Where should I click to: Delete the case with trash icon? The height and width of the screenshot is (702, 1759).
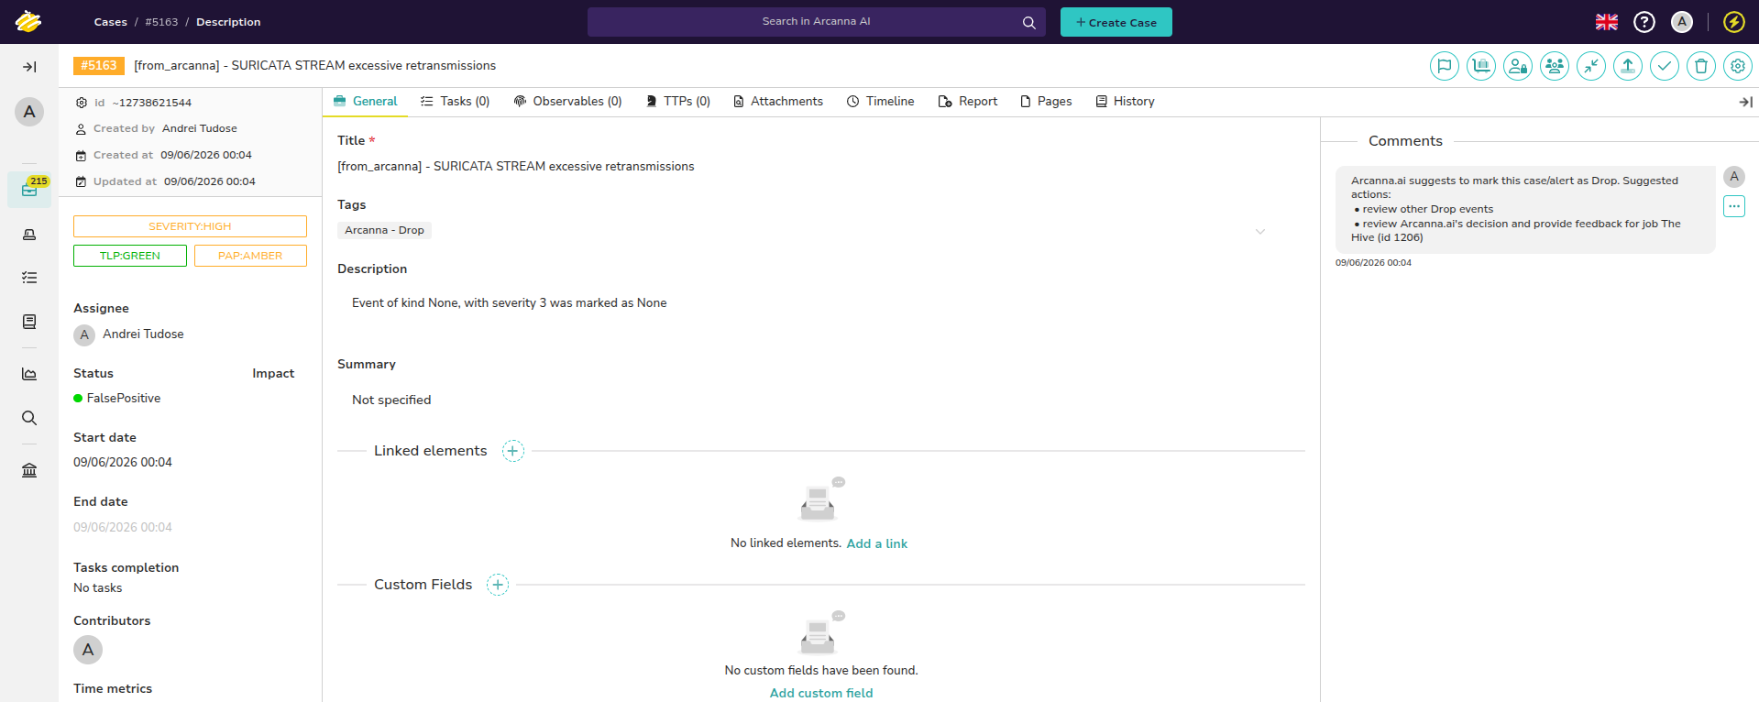1701,66
